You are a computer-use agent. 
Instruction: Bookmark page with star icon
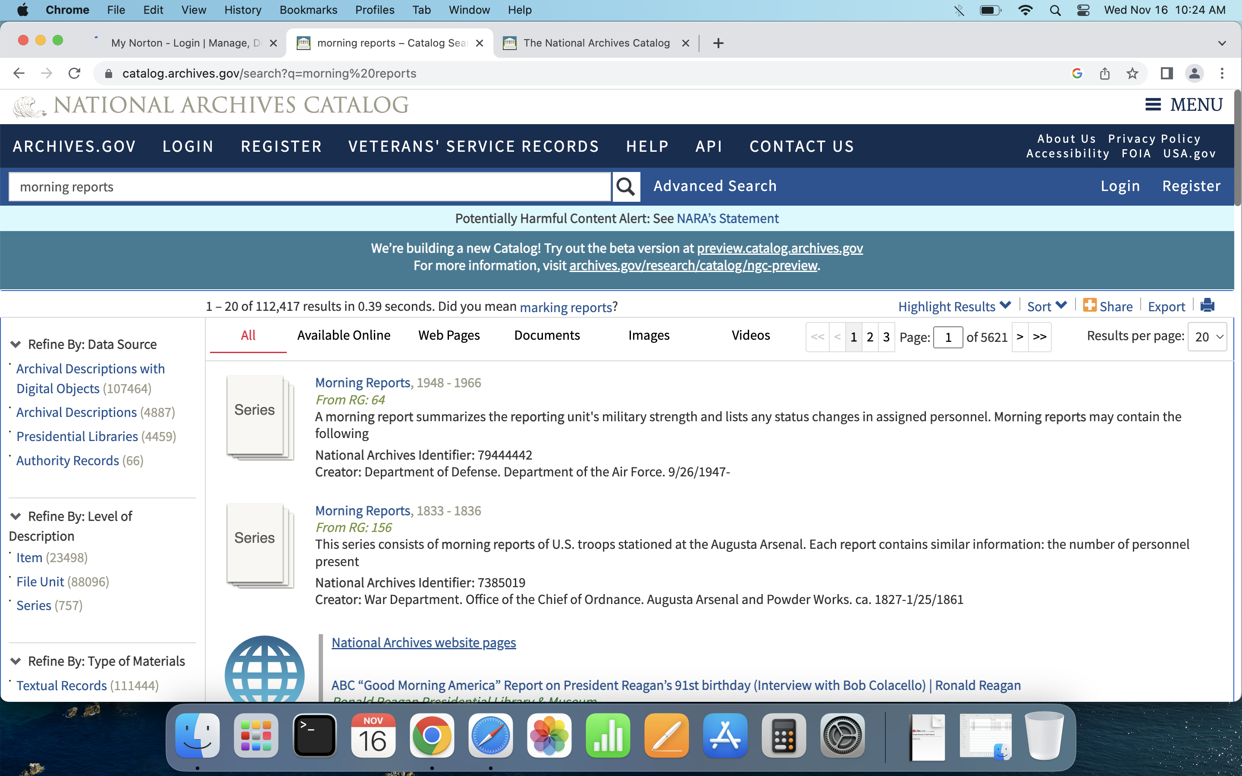1132,73
